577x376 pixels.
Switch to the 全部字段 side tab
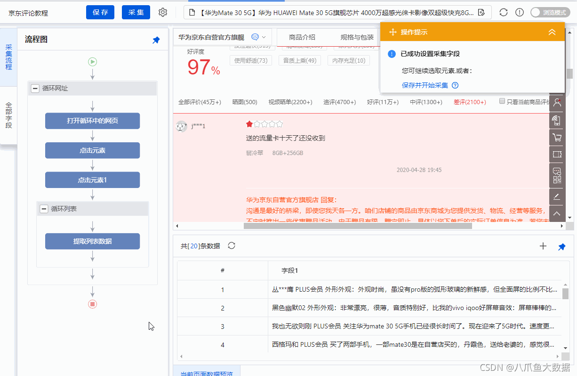tap(8, 115)
